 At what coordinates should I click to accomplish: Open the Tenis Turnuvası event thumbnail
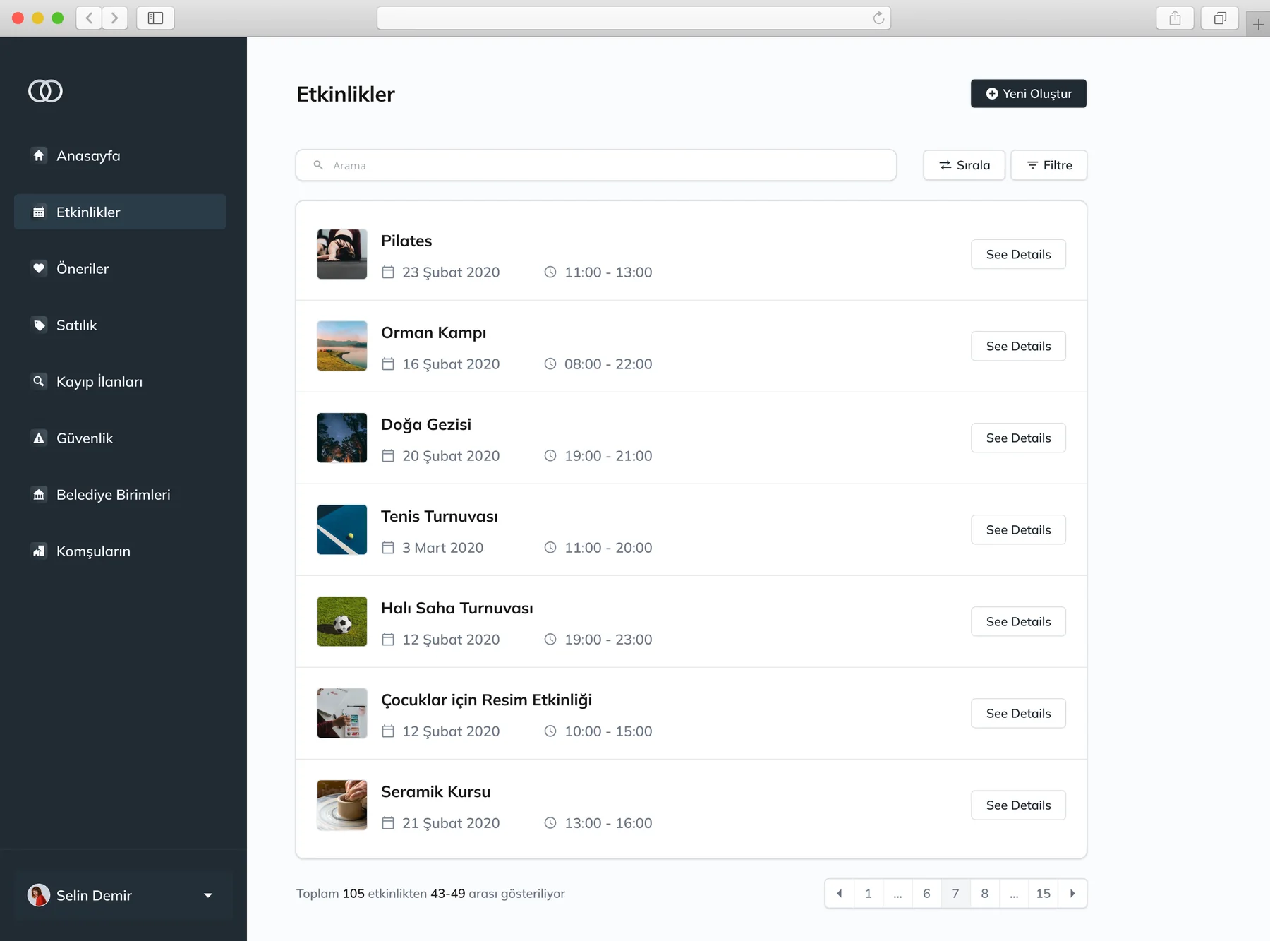342,529
